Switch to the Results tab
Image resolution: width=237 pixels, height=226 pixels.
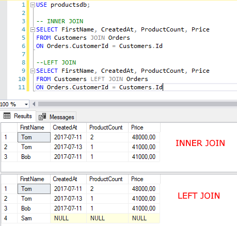coord(18,116)
